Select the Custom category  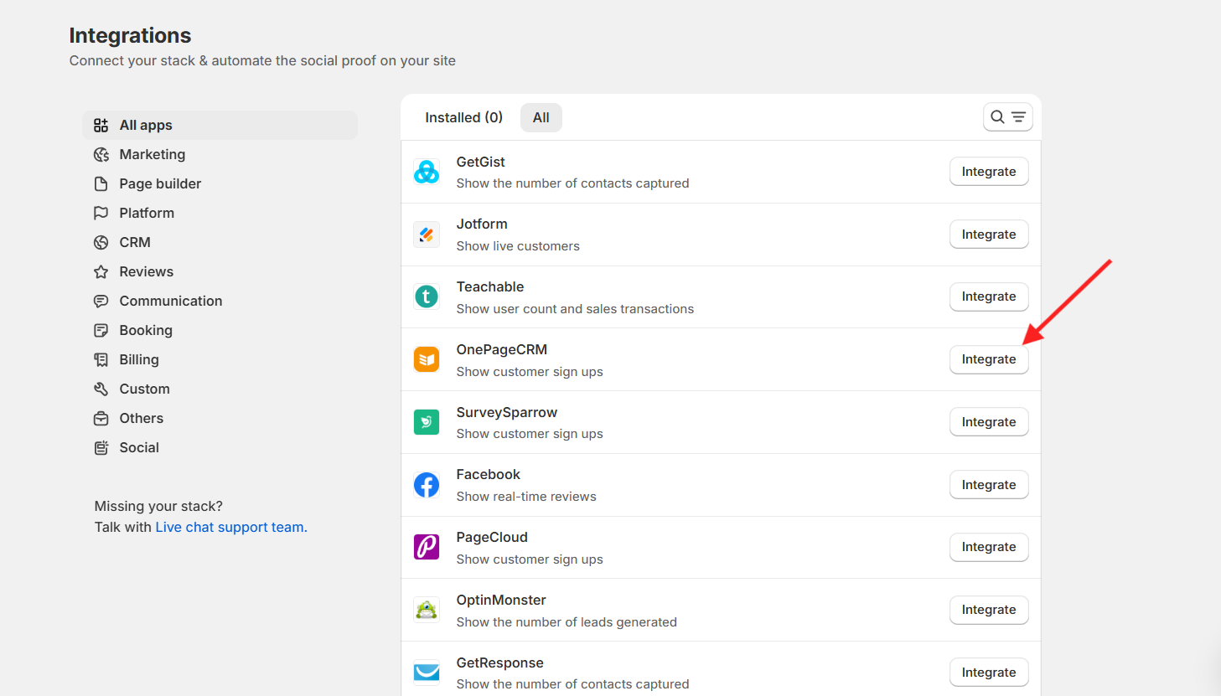point(220,389)
